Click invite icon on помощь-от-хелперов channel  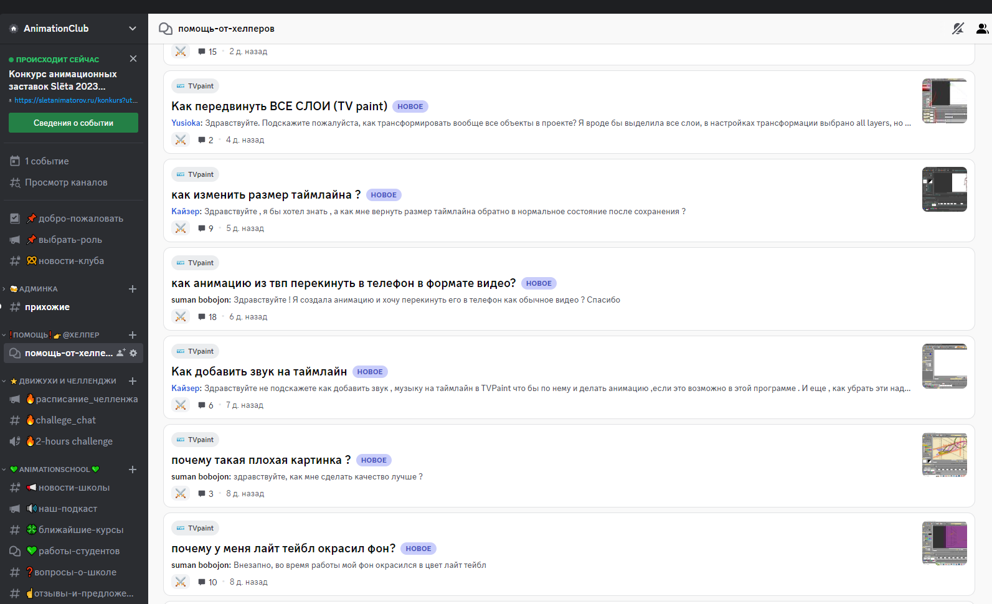[x=121, y=353]
